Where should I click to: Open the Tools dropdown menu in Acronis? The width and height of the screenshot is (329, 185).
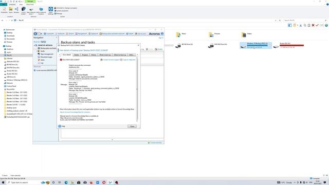coord(70,34)
